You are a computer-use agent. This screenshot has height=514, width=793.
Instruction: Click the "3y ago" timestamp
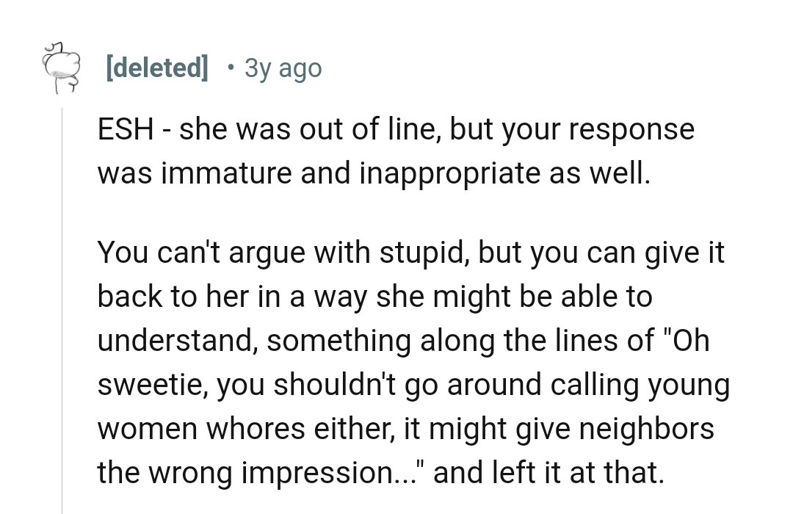click(x=283, y=68)
